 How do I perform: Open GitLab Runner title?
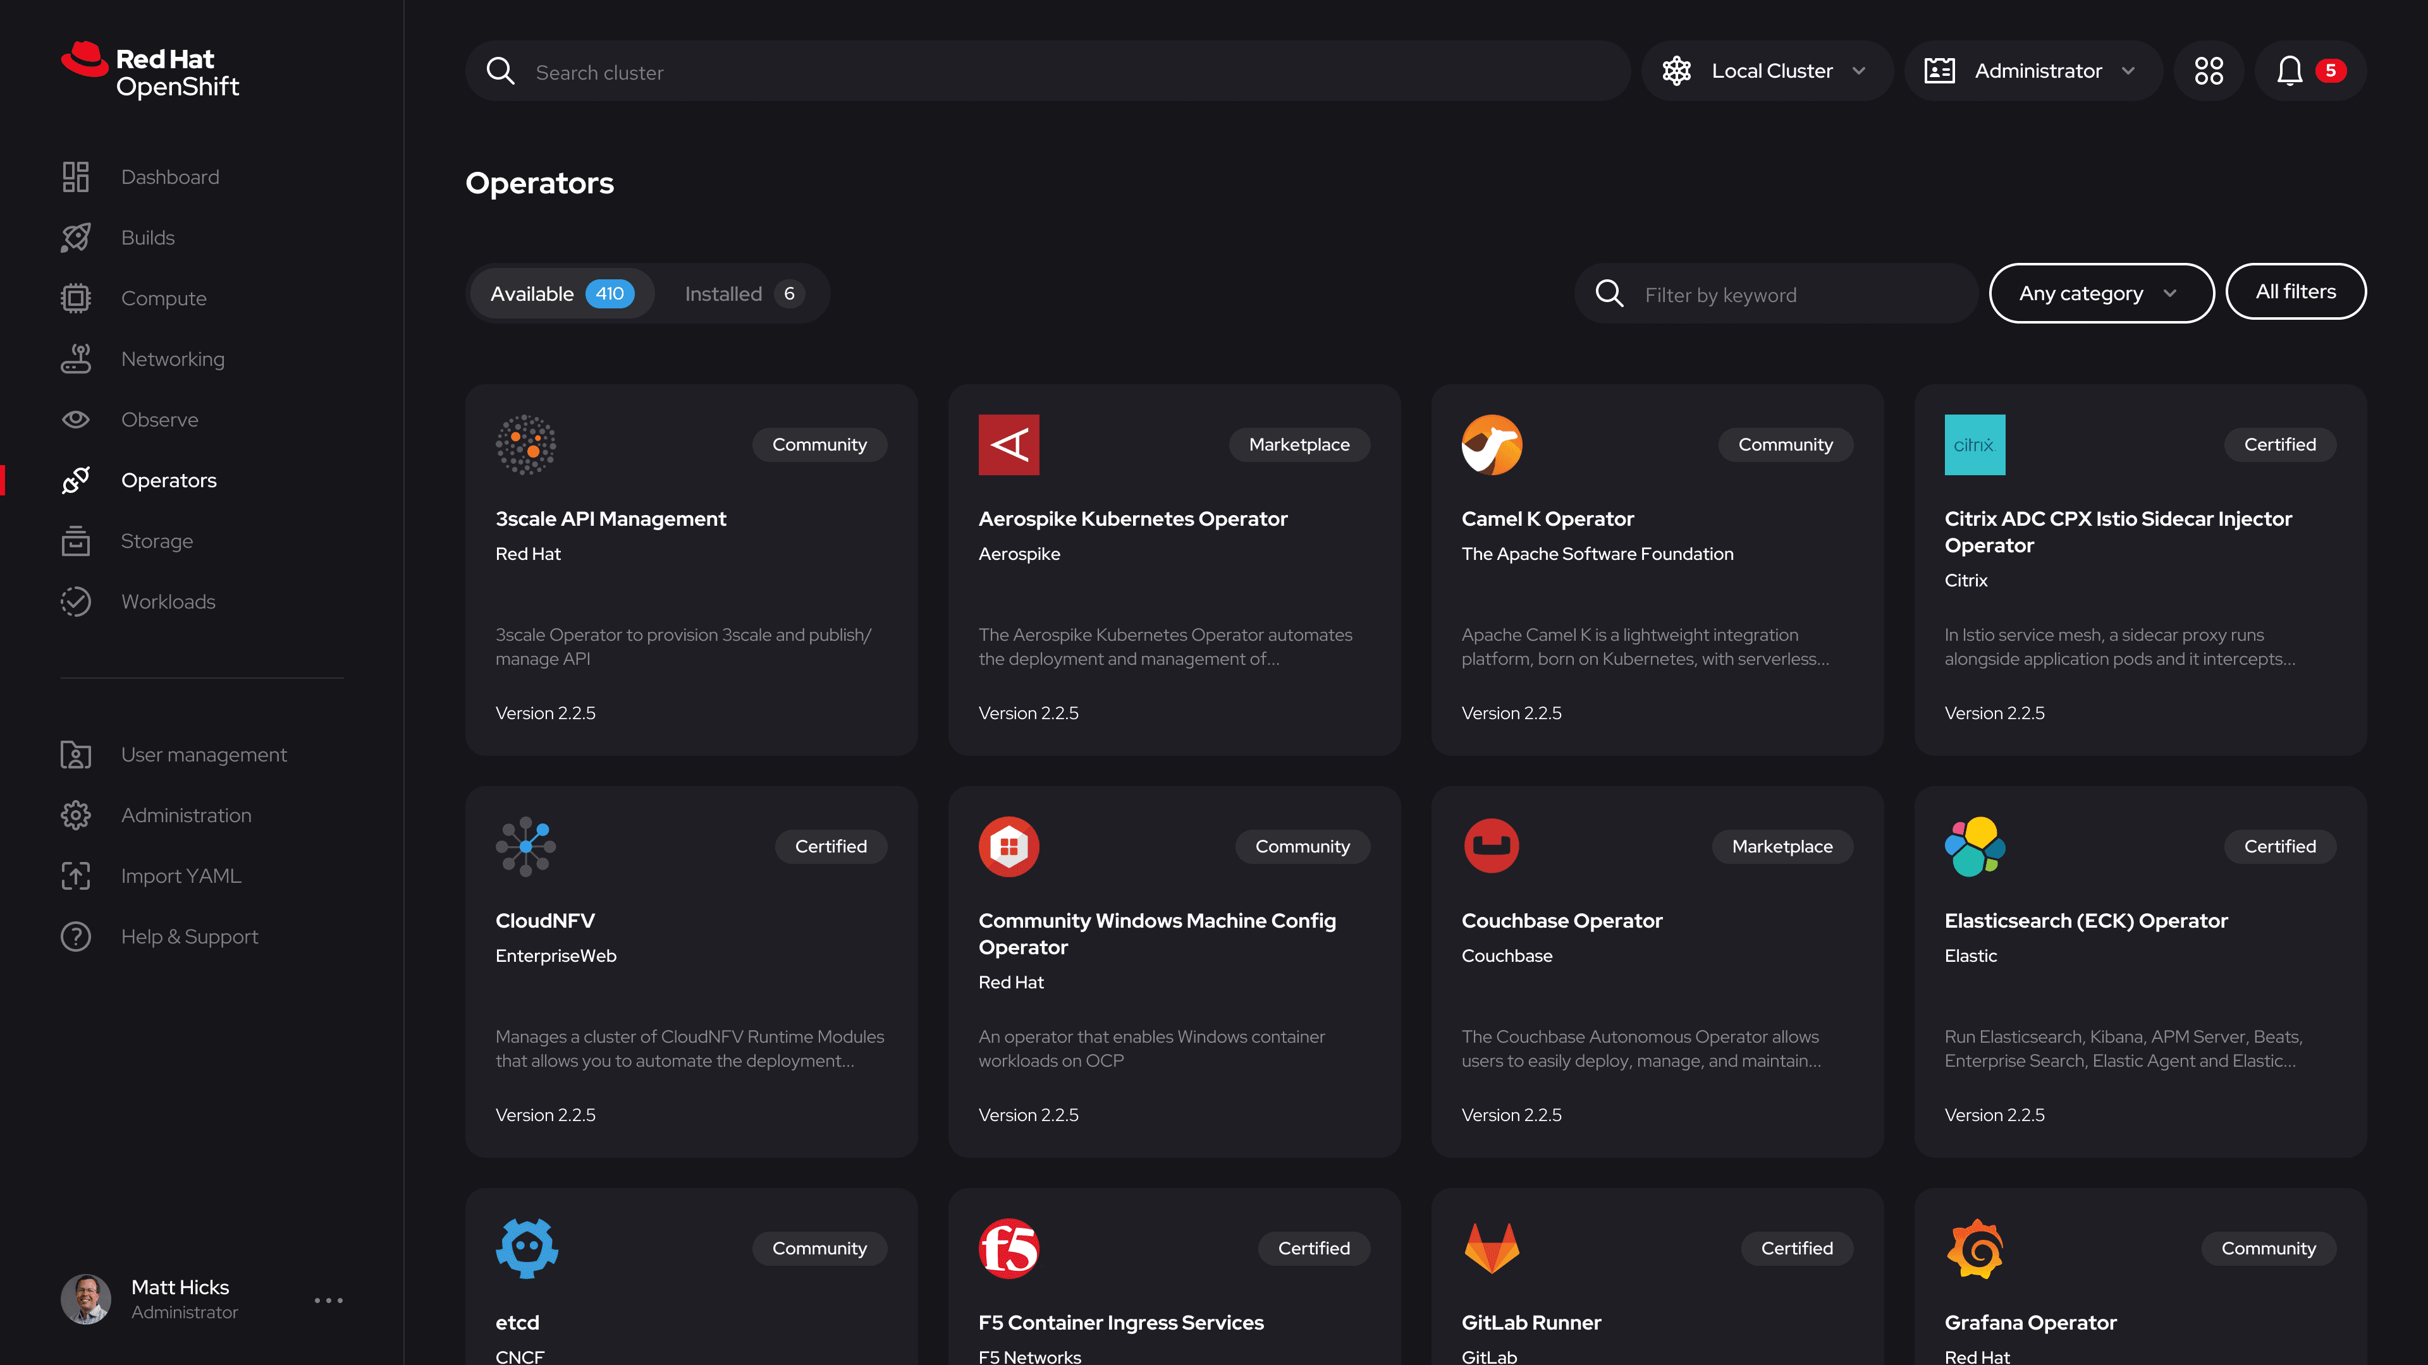[1531, 1323]
